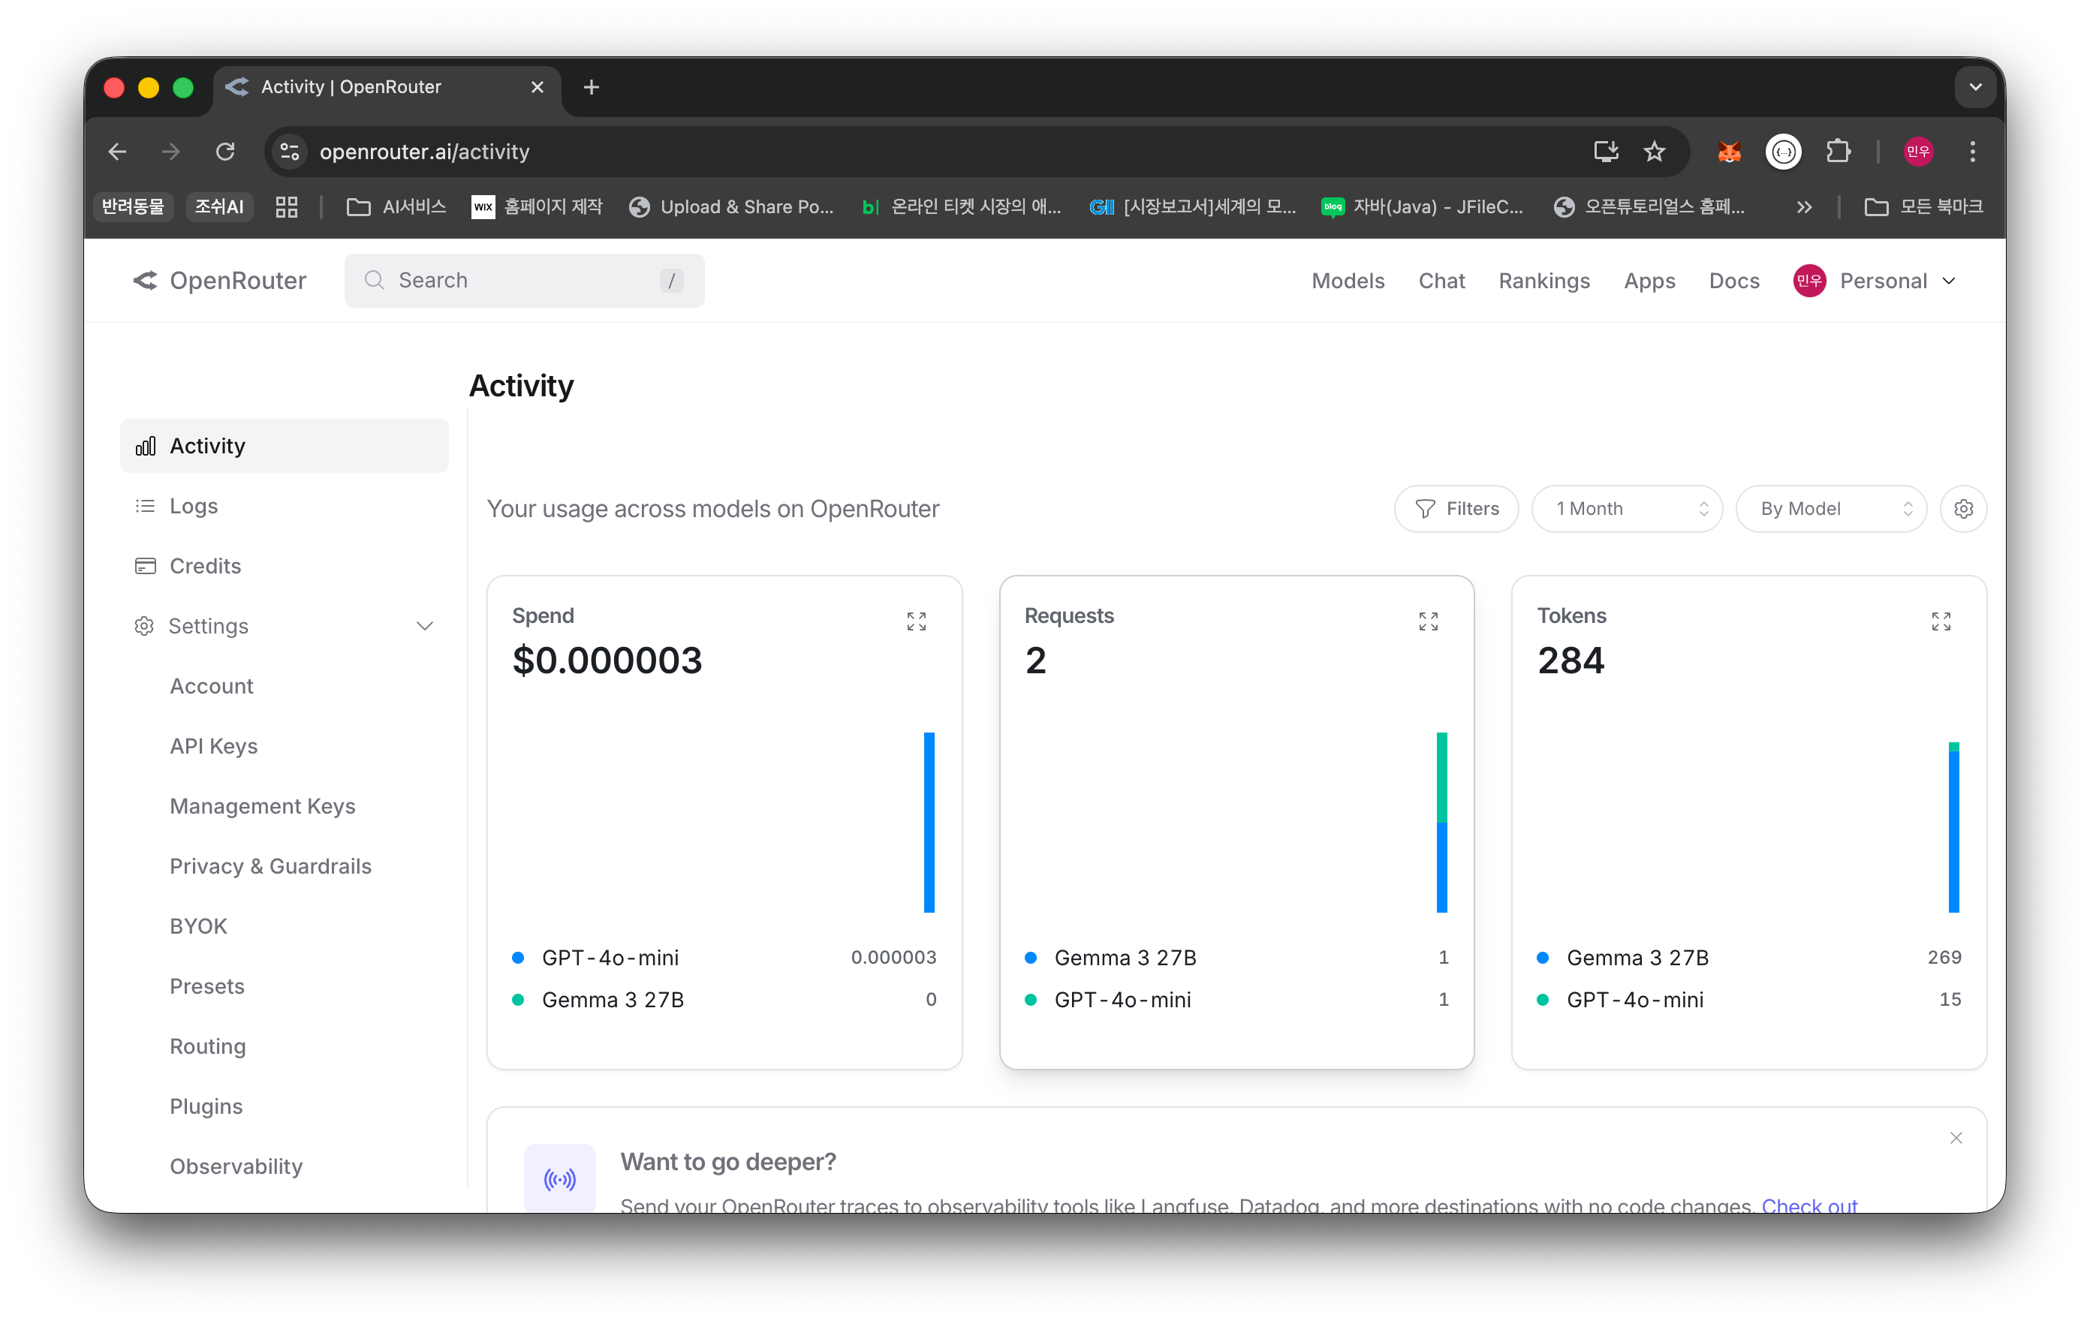
Task: Click GPT-4o-mini legend in Tokens card
Action: (1635, 999)
